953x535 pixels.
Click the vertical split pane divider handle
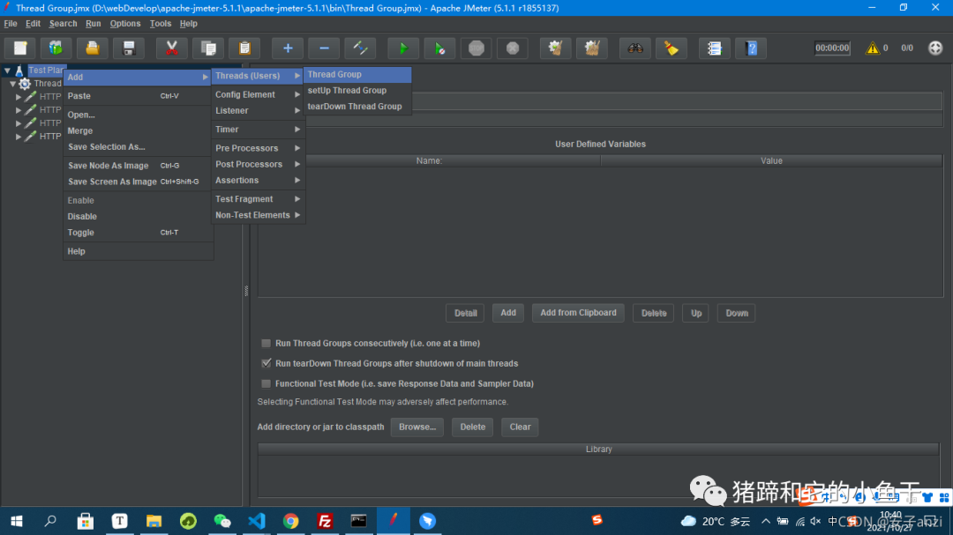click(x=246, y=291)
